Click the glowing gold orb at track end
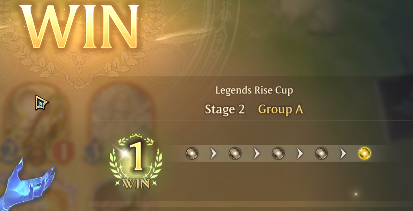This screenshot has height=211, width=413. click(364, 153)
